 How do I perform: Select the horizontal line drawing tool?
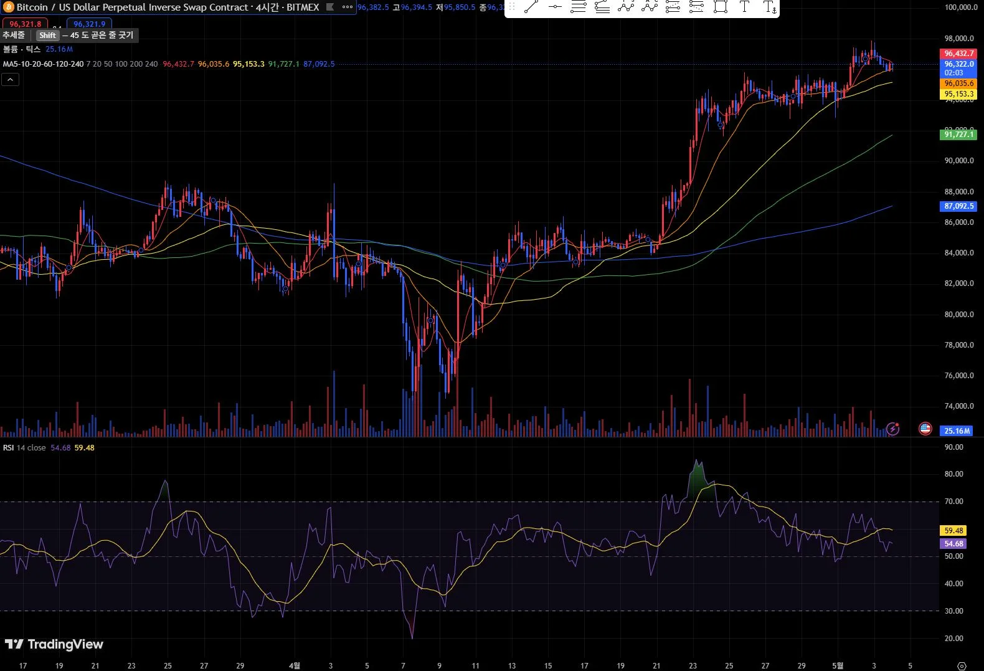pyautogui.click(x=554, y=7)
